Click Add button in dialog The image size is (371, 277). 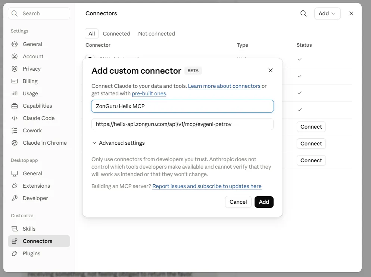click(264, 202)
